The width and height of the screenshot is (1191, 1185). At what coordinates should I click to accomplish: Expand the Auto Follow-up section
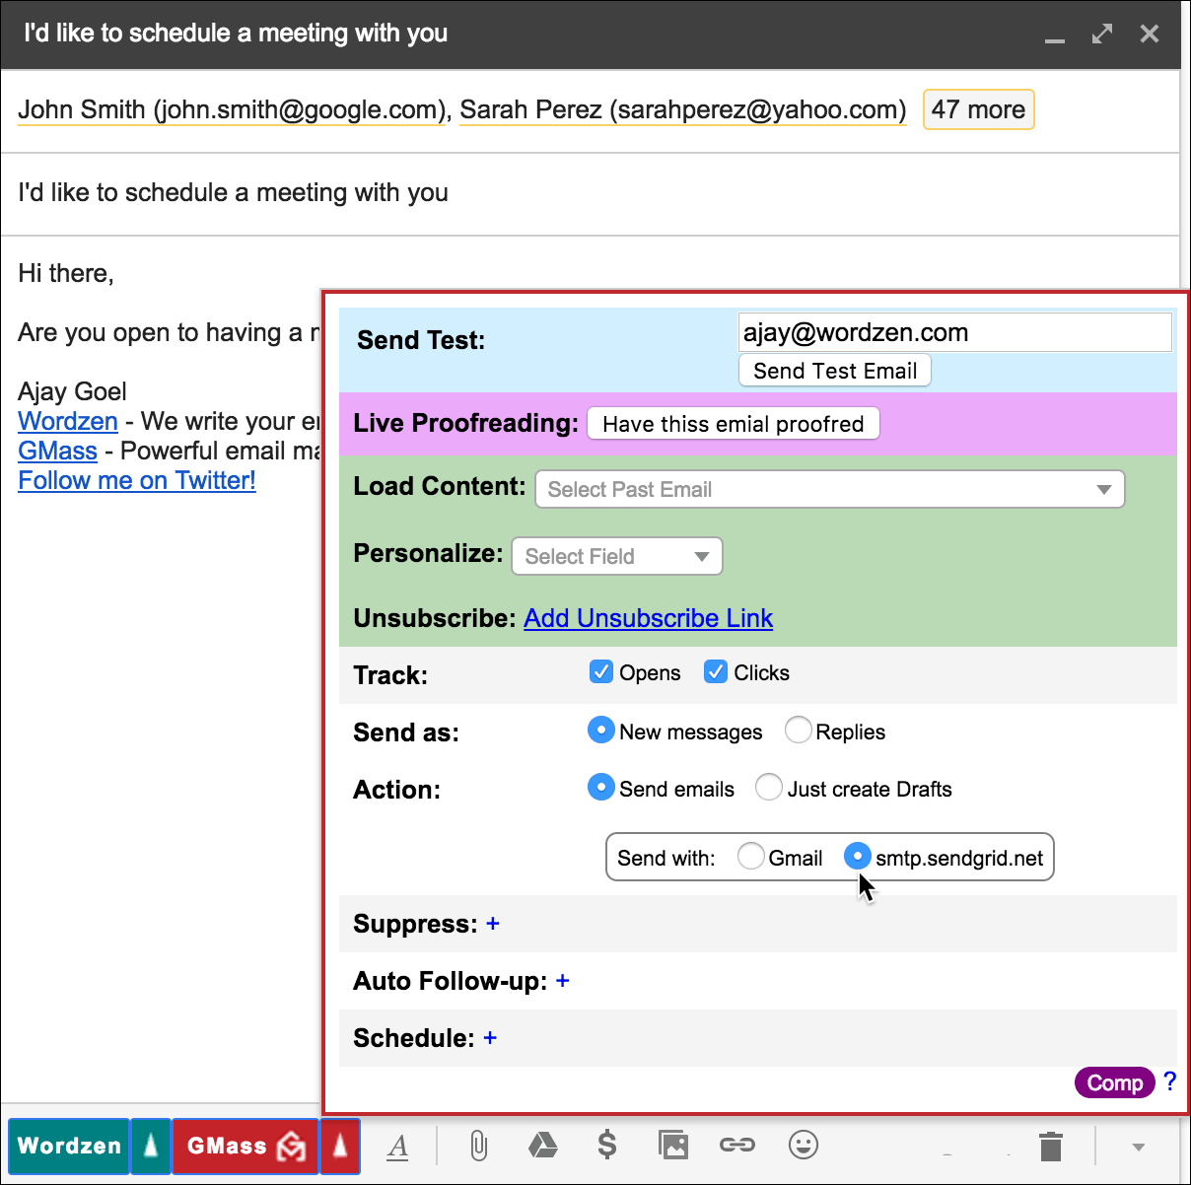(562, 980)
